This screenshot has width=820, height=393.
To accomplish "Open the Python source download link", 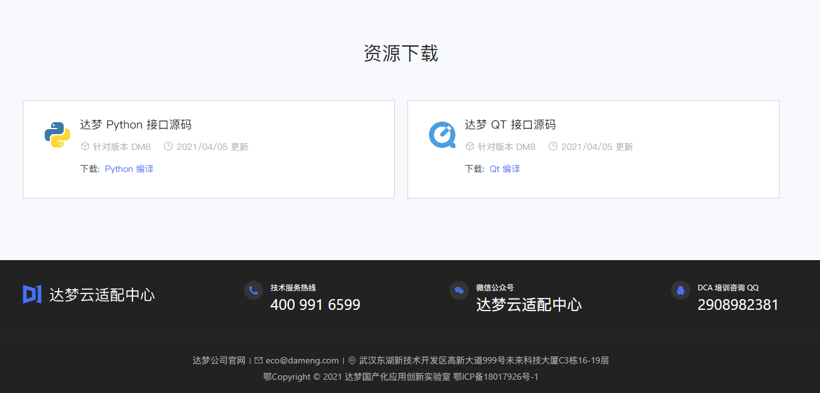I will pyautogui.click(x=119, y=169).
